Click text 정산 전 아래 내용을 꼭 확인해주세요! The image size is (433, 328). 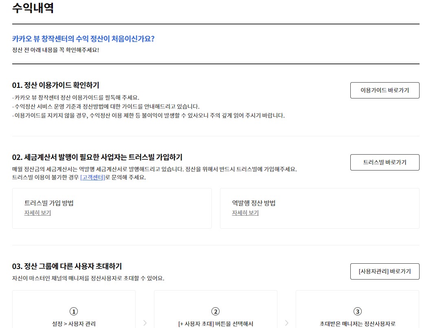[x=55, y=50]
